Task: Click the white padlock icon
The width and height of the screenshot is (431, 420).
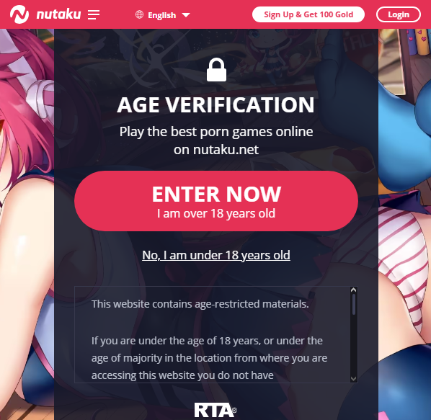Action: [x=216, y=70]
